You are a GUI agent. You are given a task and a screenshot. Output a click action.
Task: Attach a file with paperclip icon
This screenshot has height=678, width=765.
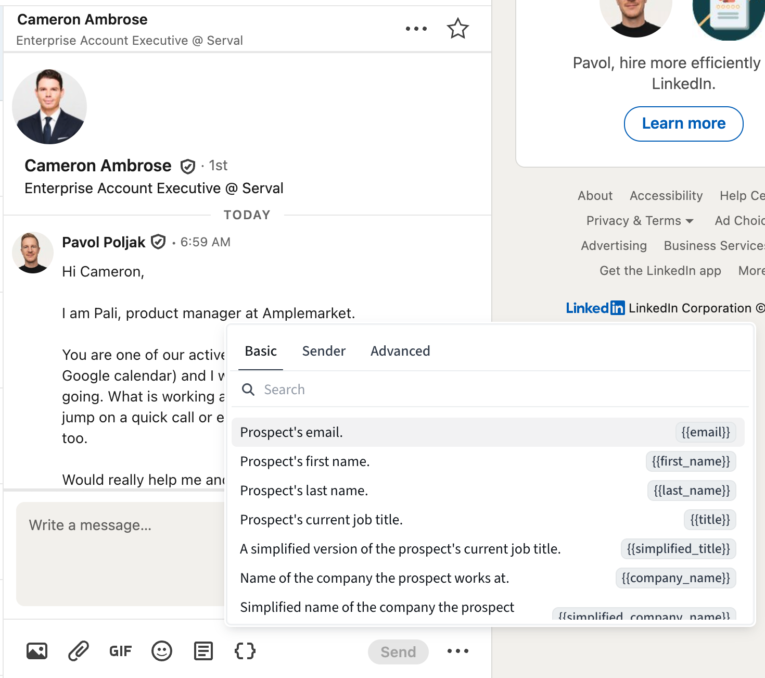79,651
